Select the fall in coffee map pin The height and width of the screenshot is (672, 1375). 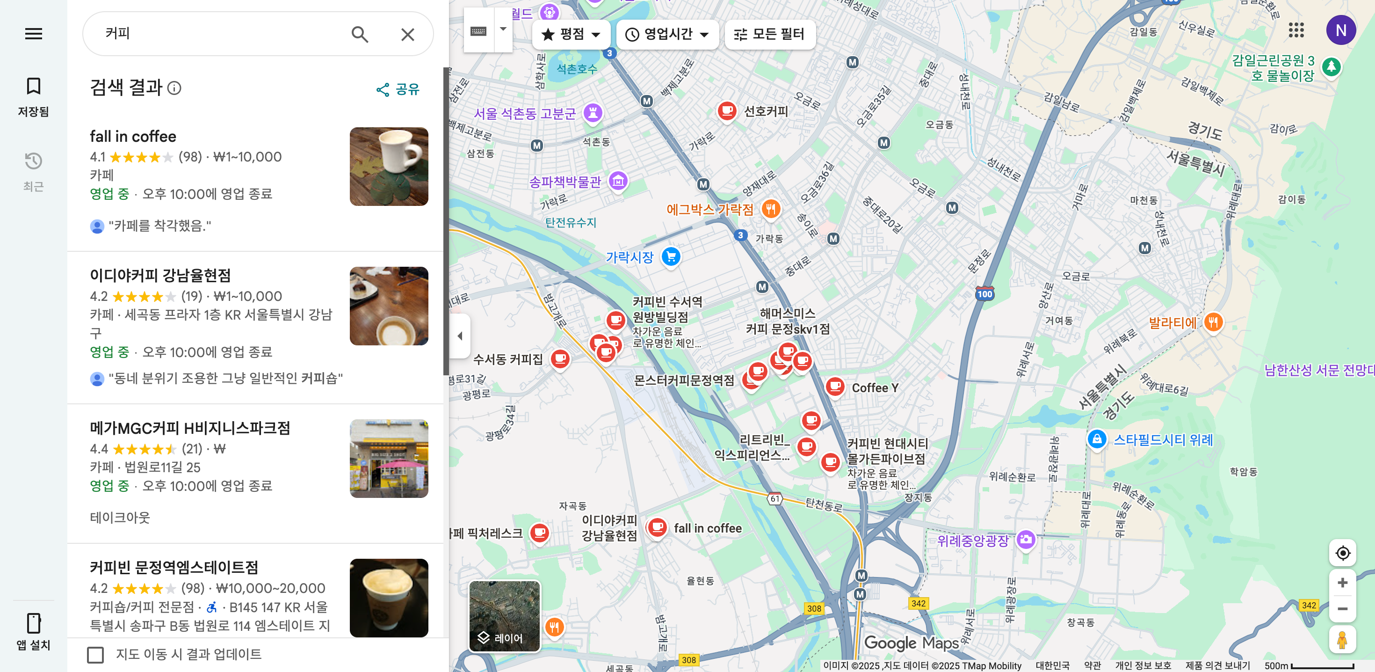pyautogui.click(x=657, y=528)
